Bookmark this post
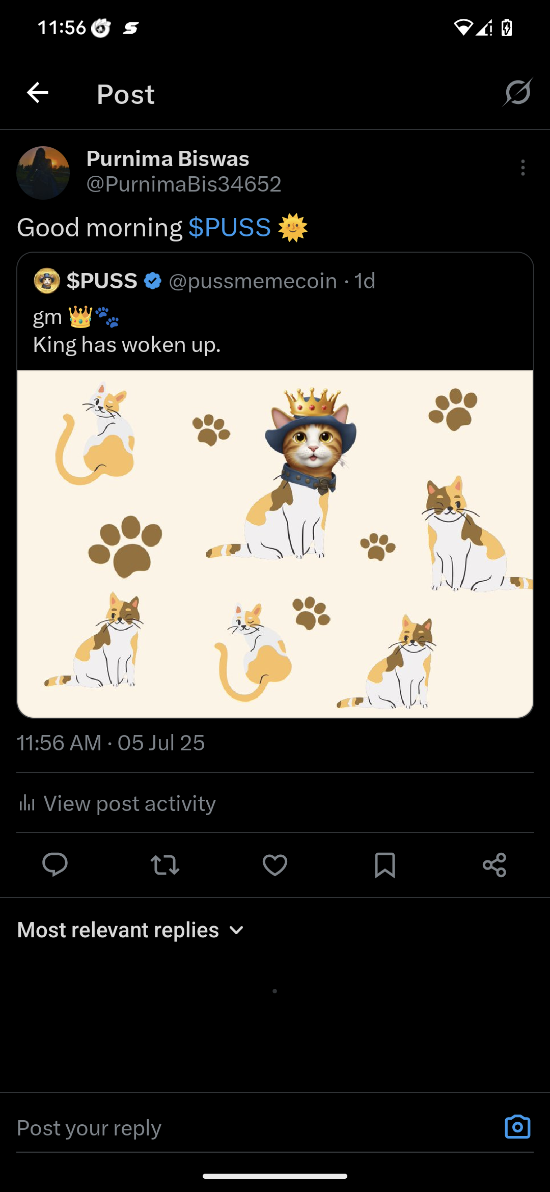Image resolution: width=550 pixels, height=1192 pixels. coord(385,865)
